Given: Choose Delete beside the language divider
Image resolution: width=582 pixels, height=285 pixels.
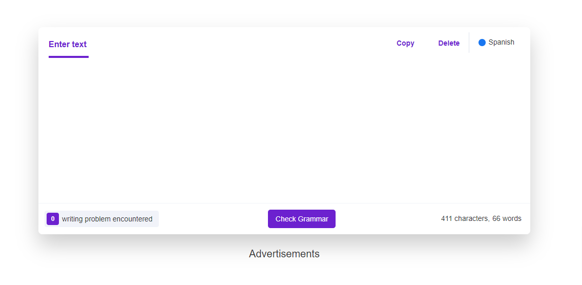Looking at the screenshot, I should point(449,43).
